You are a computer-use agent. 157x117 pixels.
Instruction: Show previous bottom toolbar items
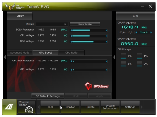pos(39,107)
